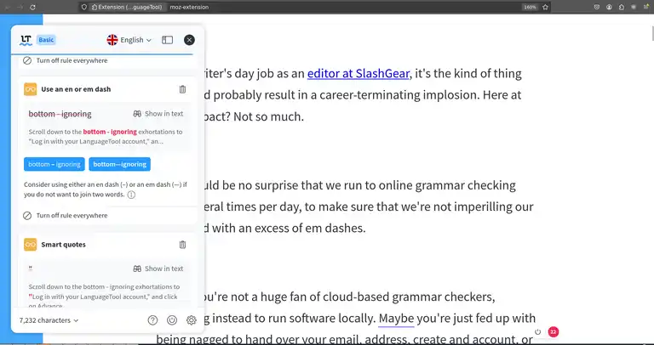Open the English language dropdown
Screen dimensions: 654x345
(129, 40)
